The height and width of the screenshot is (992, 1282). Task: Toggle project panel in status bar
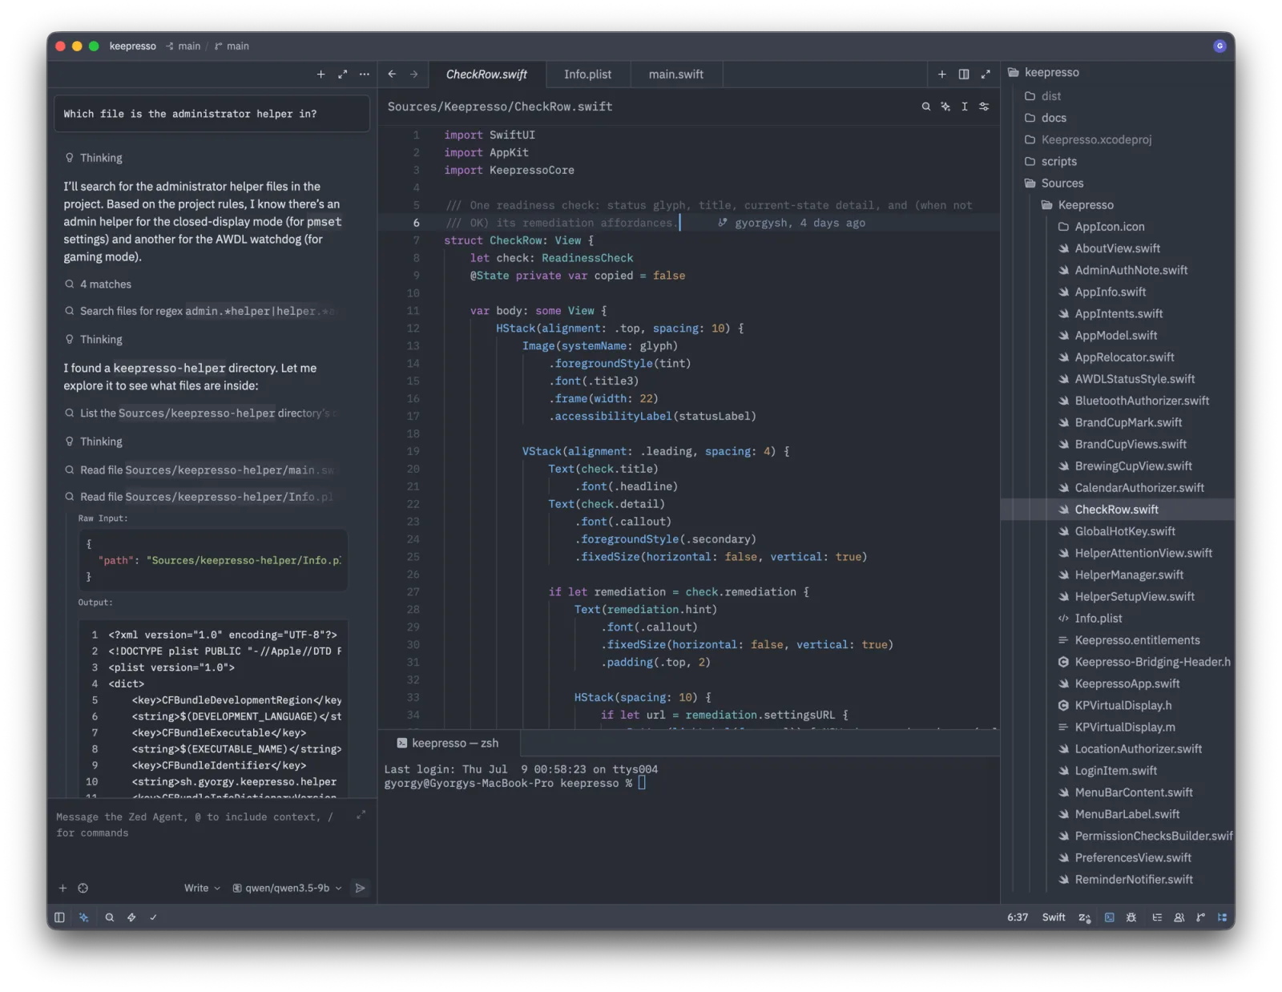pyautogui.click(x=1222, y=917)
